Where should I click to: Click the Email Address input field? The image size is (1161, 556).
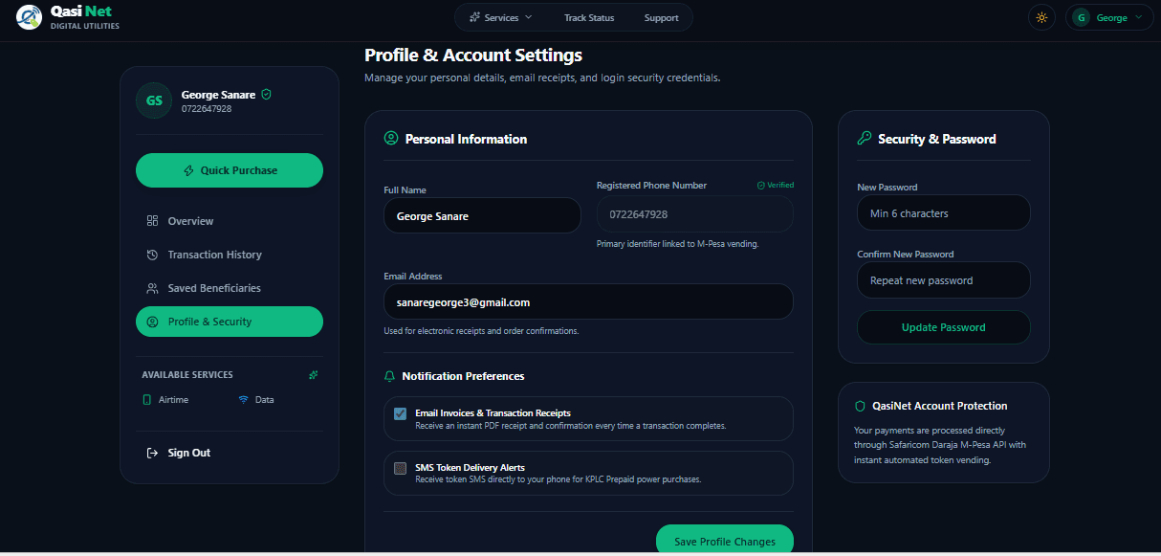[x=589, y=301]
